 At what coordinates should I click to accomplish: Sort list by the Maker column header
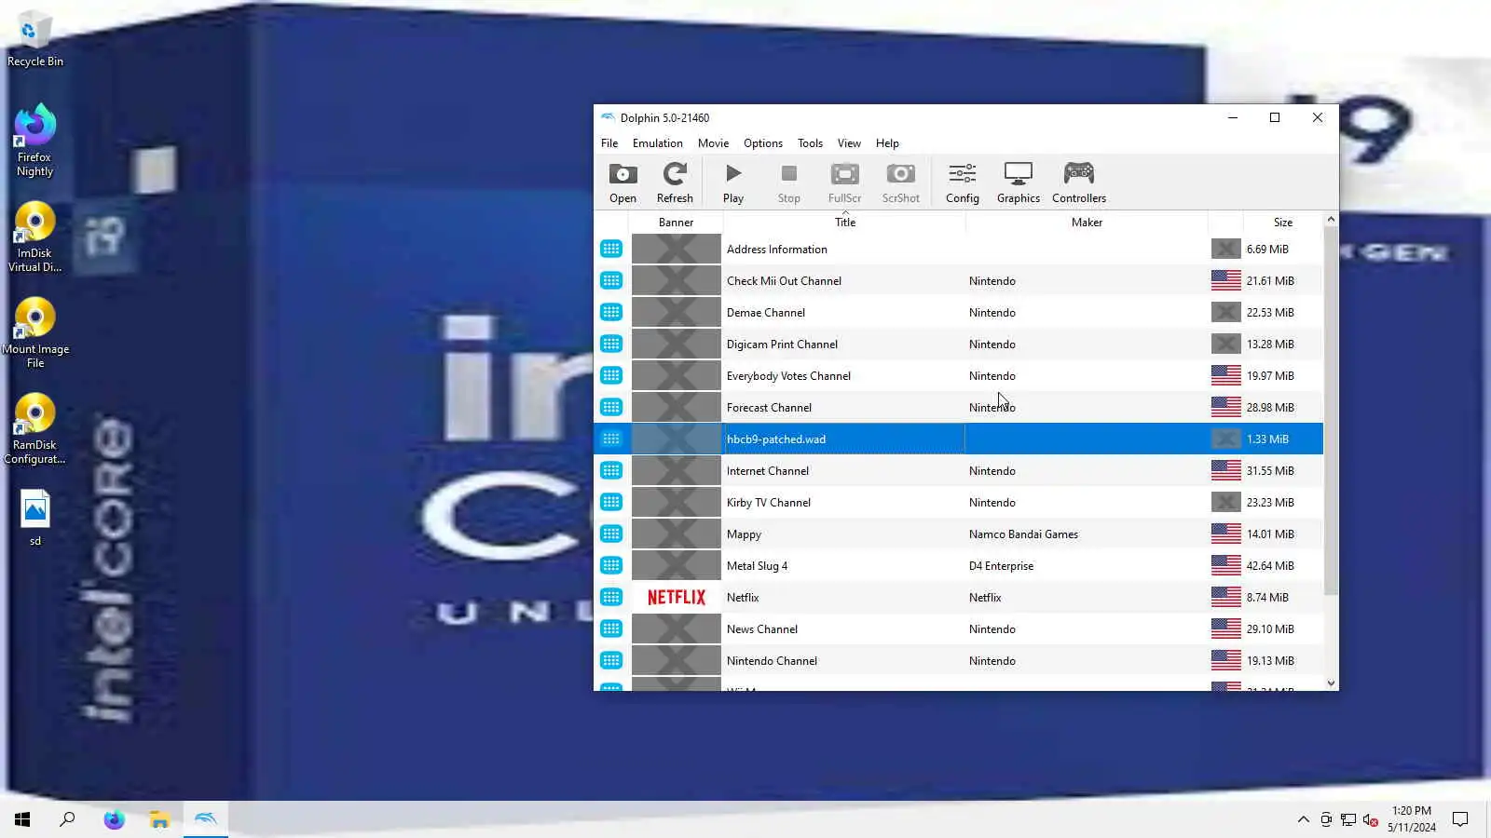[x=1087, y=223]
